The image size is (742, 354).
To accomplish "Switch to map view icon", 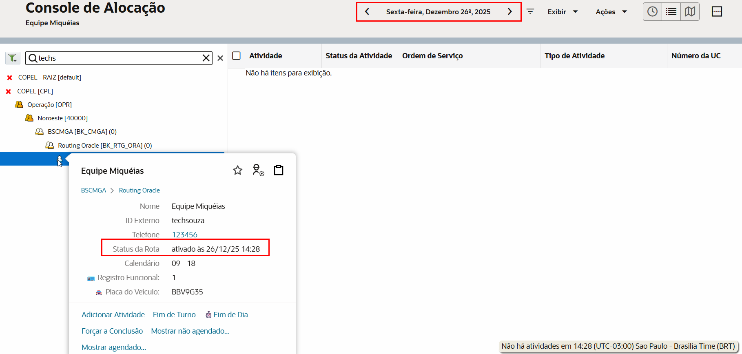I will [x=690, y=12].
